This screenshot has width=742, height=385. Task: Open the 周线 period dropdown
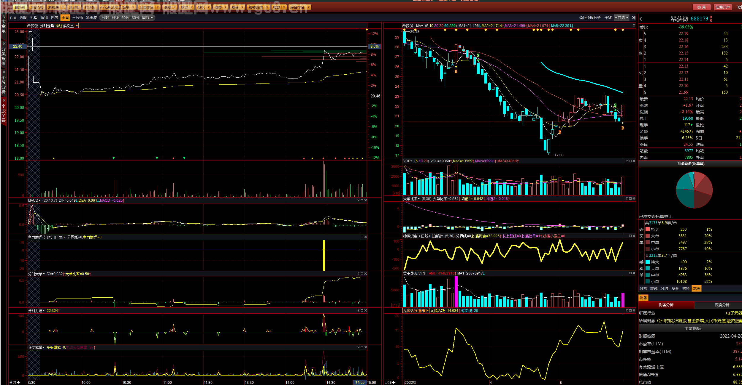(147, 18)
